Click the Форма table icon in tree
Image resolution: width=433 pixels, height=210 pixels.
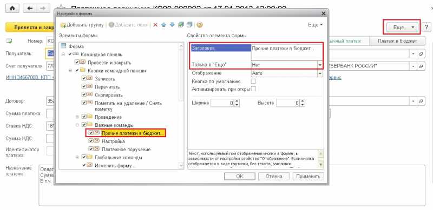click(63, 46)
